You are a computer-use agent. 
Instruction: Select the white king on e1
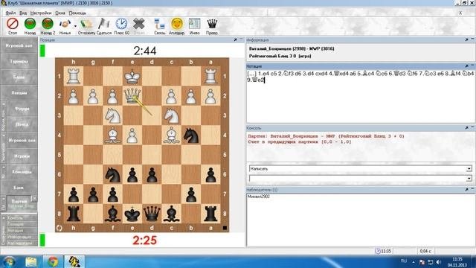[x=132, y=76]
